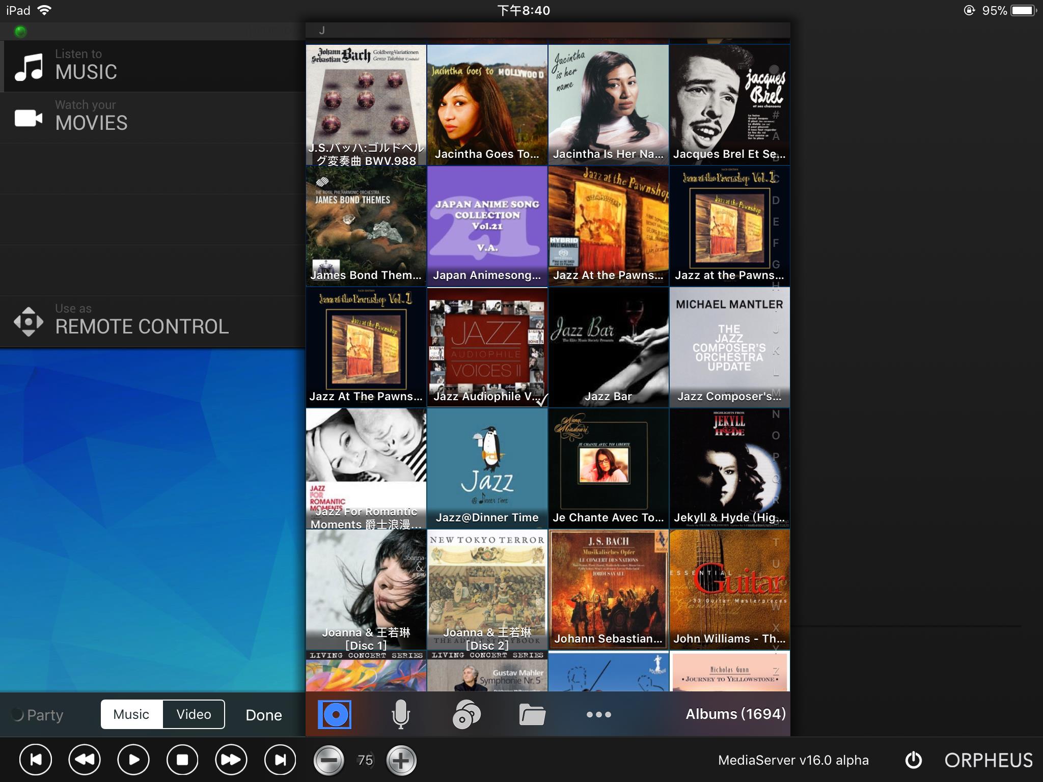Viewport: 1043px width, 782px height.
Task: Open the Watch your MOVIES section
Action: point(153,117)
